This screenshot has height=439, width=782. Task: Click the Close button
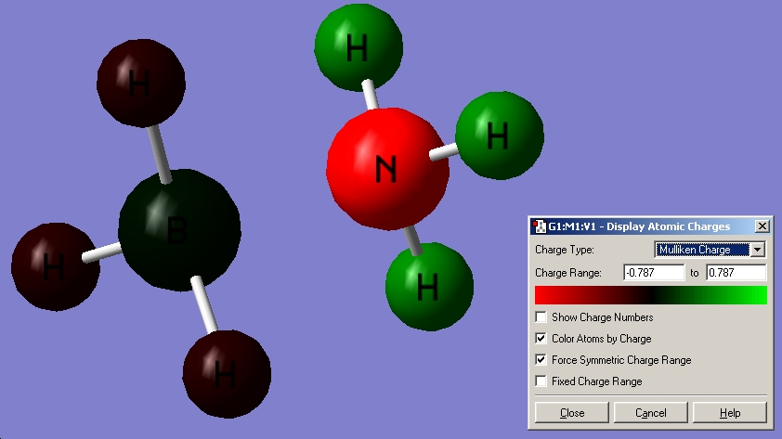point(571,413)
